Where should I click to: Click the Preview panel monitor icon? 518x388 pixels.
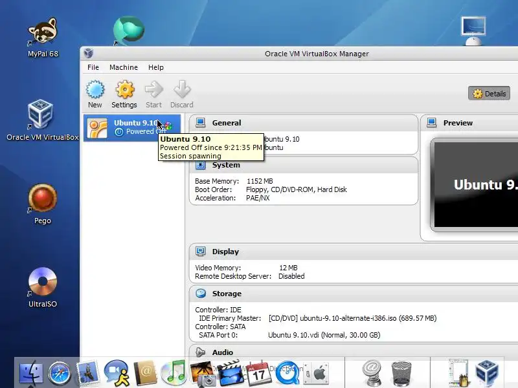(x=431, y=123)
